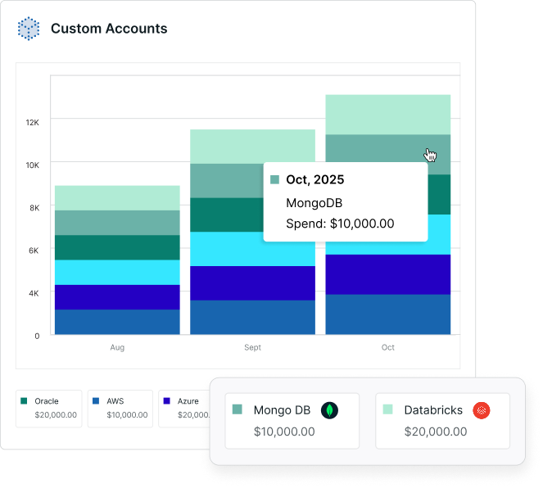Click the AWS legend color swatch
Image resolution: width=543 pixels, height=488 pixels.
click(96, 401)
